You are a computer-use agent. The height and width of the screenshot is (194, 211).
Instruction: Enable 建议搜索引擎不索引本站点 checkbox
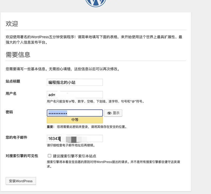(49, 156)
